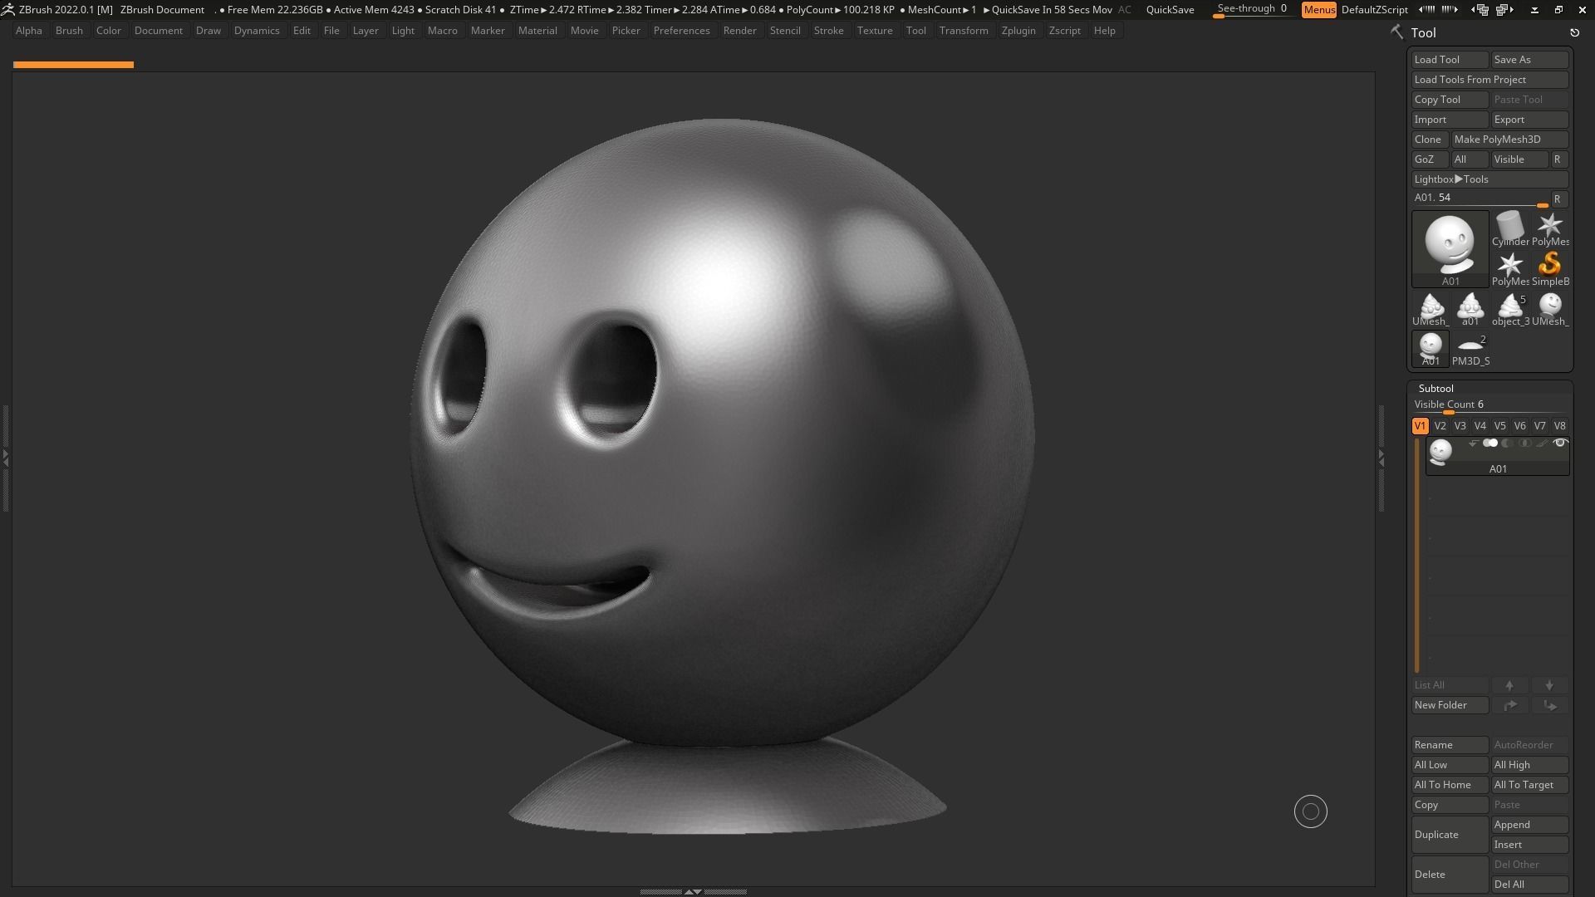Viewport: 1595px width, 897px height.
Task: Select the object_3 tool icon
Action: (1509, 308)
